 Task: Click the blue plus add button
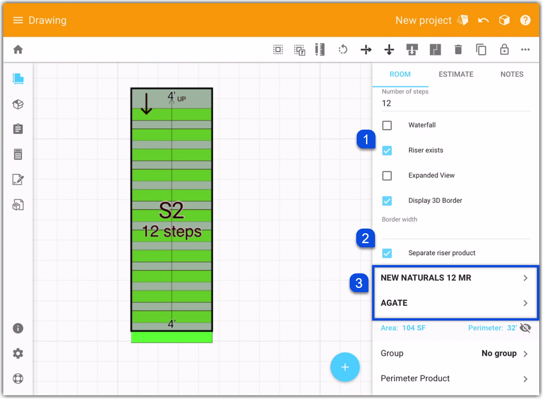coord(345,367)
